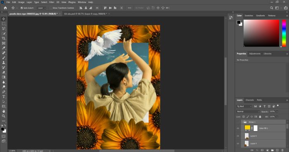Click the toolbar foreground color swatch
Screen dimensions: 289x152
click(2, 129)
